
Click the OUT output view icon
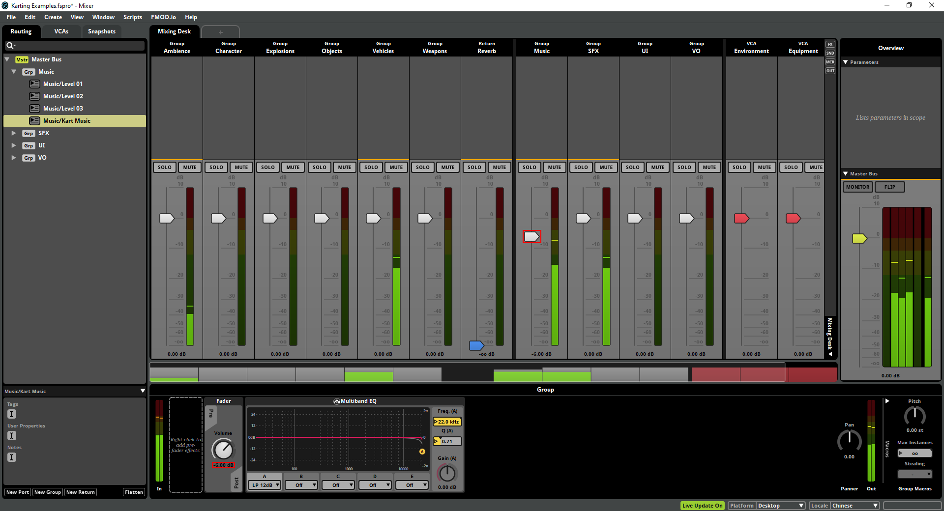click(x=830, y=70)
